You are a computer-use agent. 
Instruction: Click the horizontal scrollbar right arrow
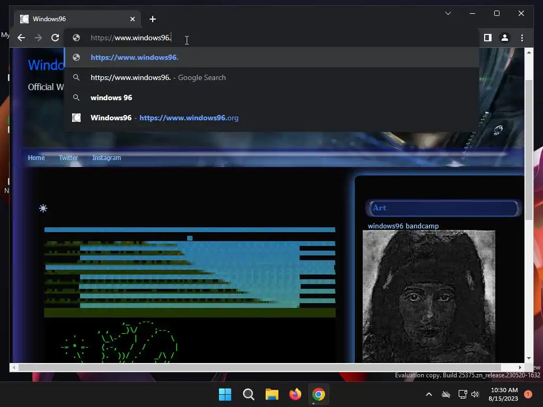[x=520, y=368]
